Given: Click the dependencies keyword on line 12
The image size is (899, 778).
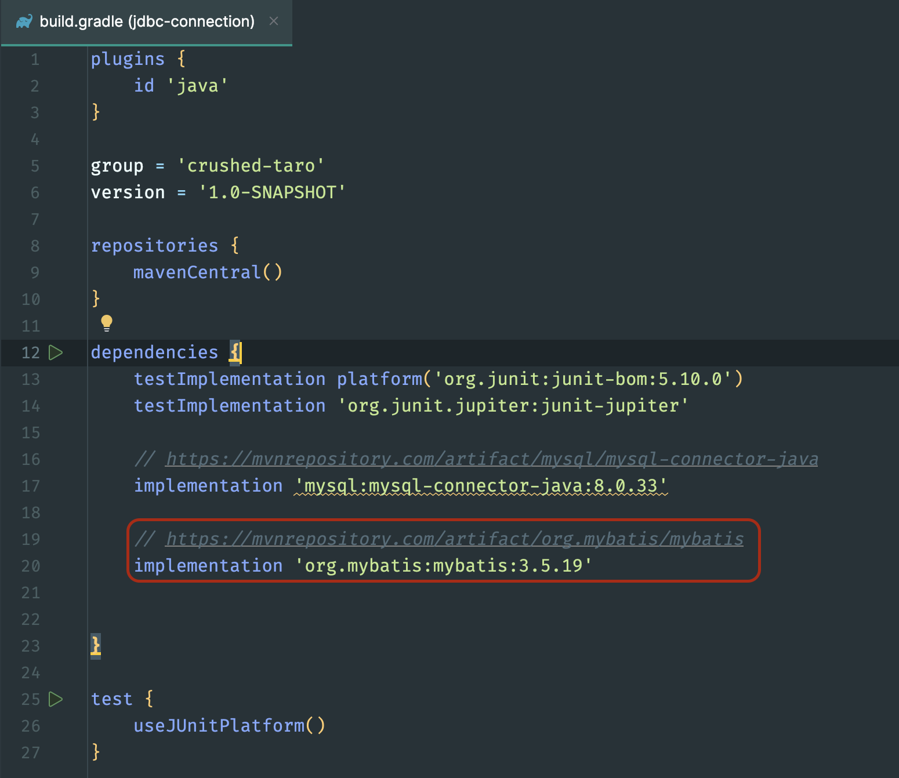Looking at the screenshot, I should [x=155, y=352].
